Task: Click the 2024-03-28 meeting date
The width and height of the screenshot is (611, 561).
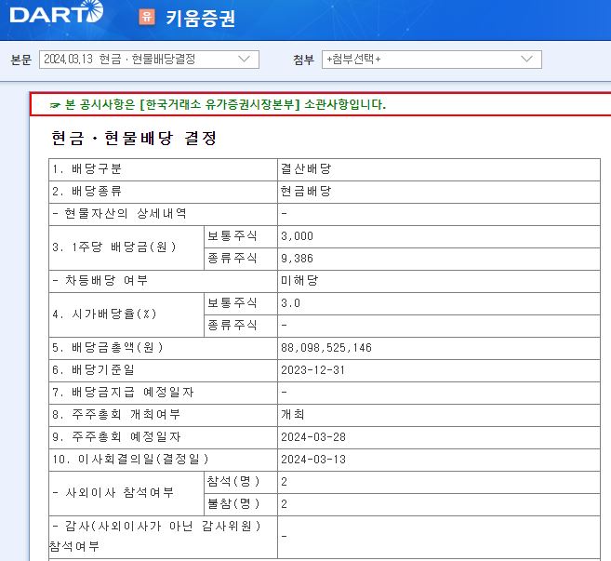Action: coord(313,437)
